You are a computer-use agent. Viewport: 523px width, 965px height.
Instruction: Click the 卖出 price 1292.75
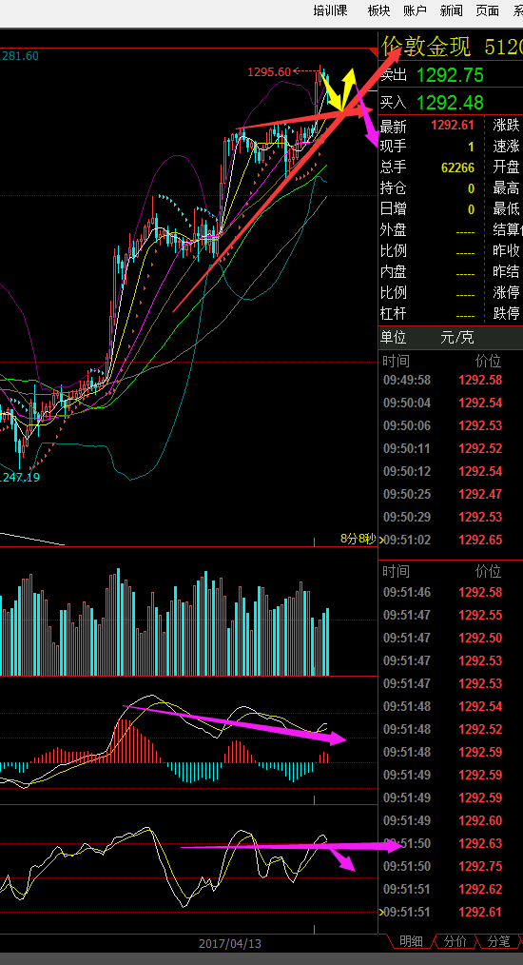(450, 75)
